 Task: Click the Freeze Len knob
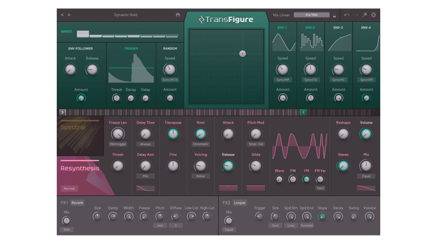coord(118,134)
